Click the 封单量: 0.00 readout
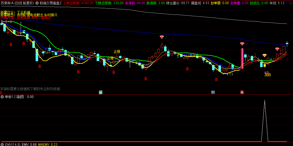 click(x=239, y=3)
